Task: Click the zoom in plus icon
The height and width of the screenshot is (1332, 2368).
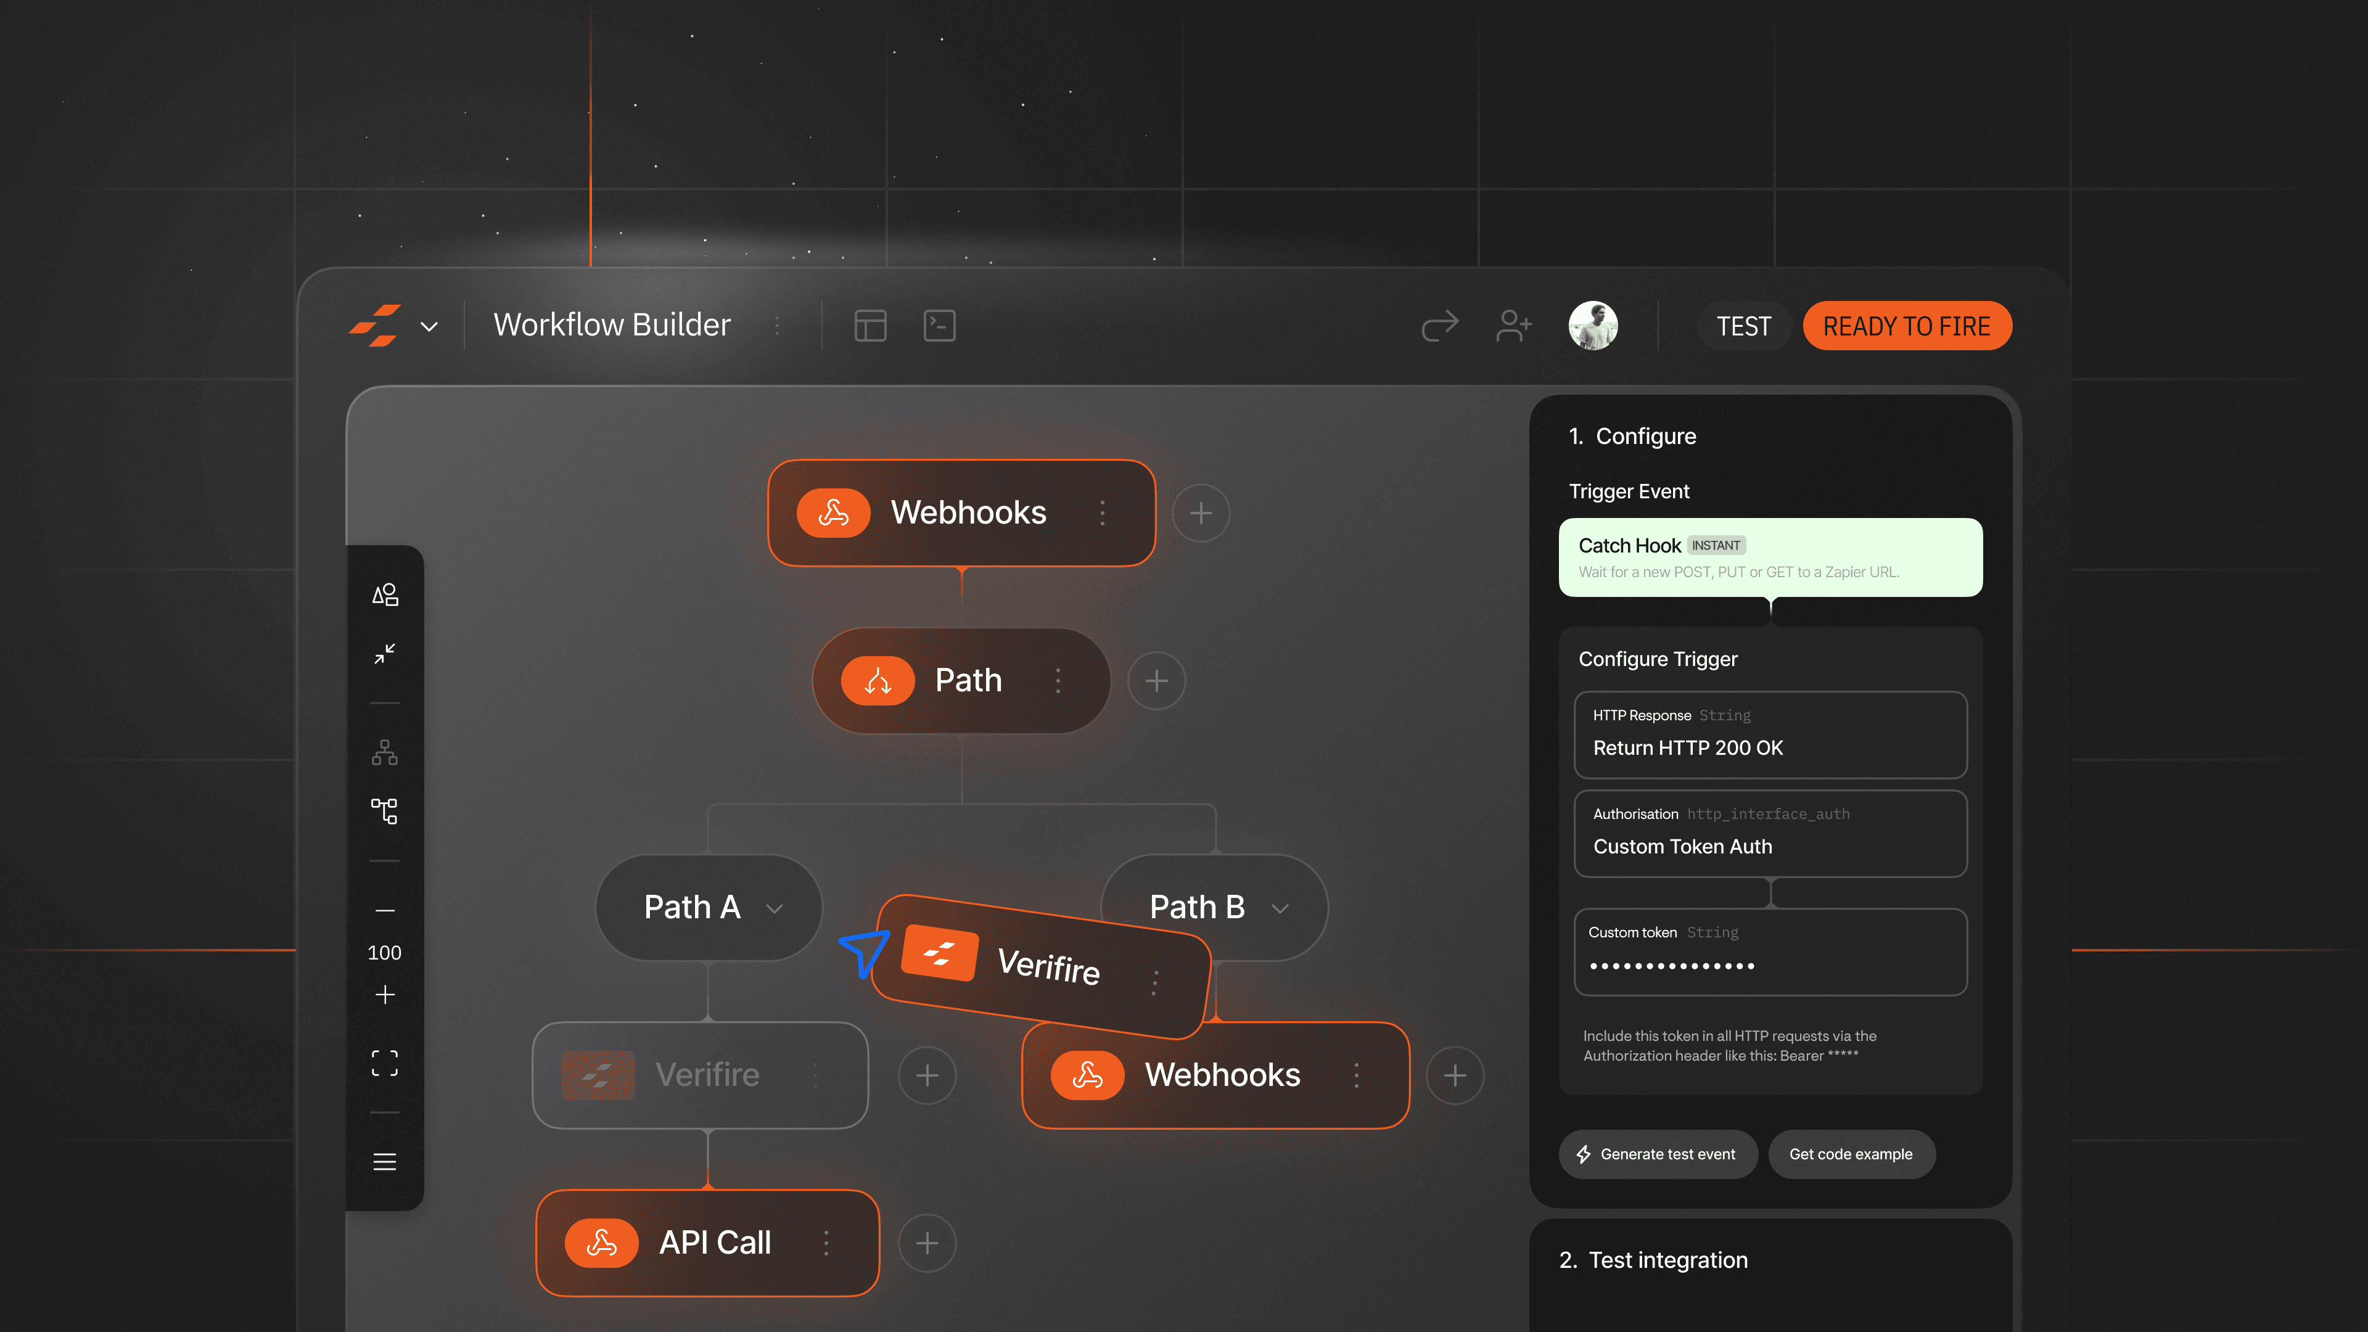Action: [x=384, y=995]
